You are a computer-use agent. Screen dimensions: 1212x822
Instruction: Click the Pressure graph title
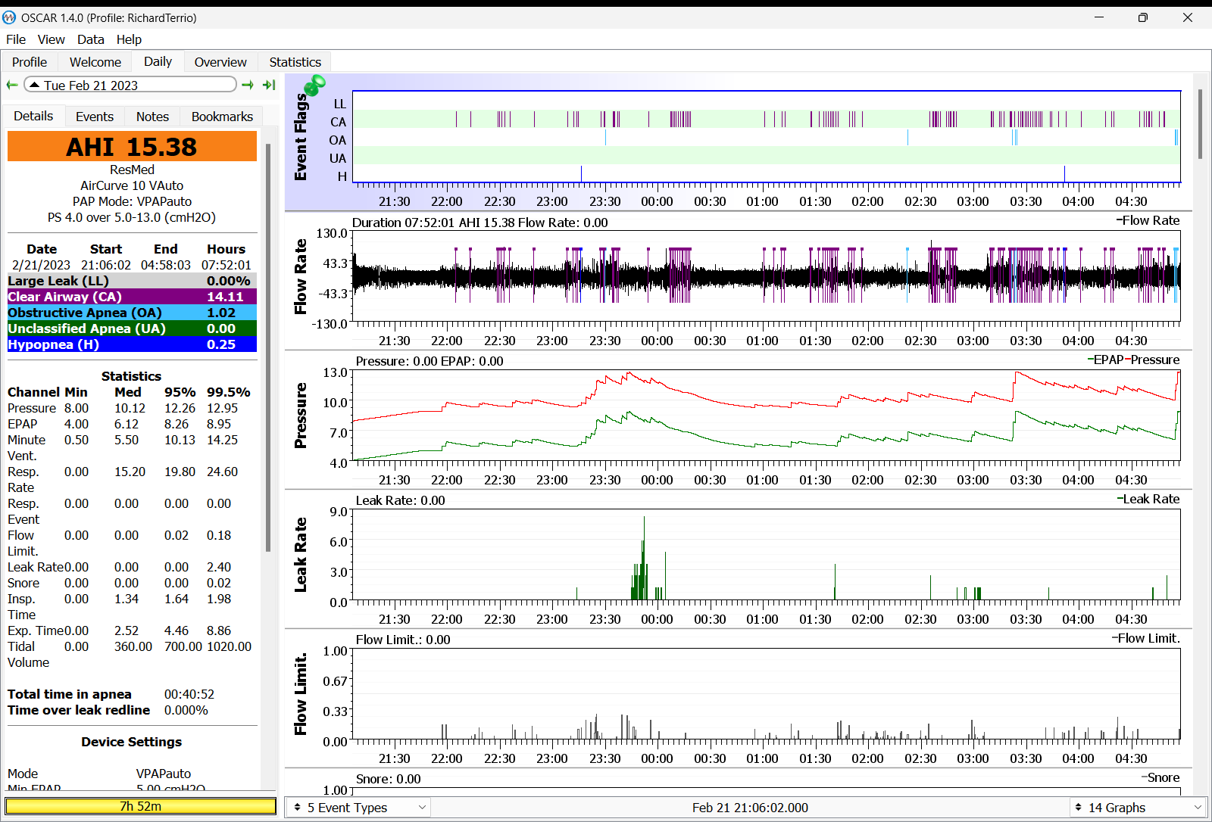(301, 416)
